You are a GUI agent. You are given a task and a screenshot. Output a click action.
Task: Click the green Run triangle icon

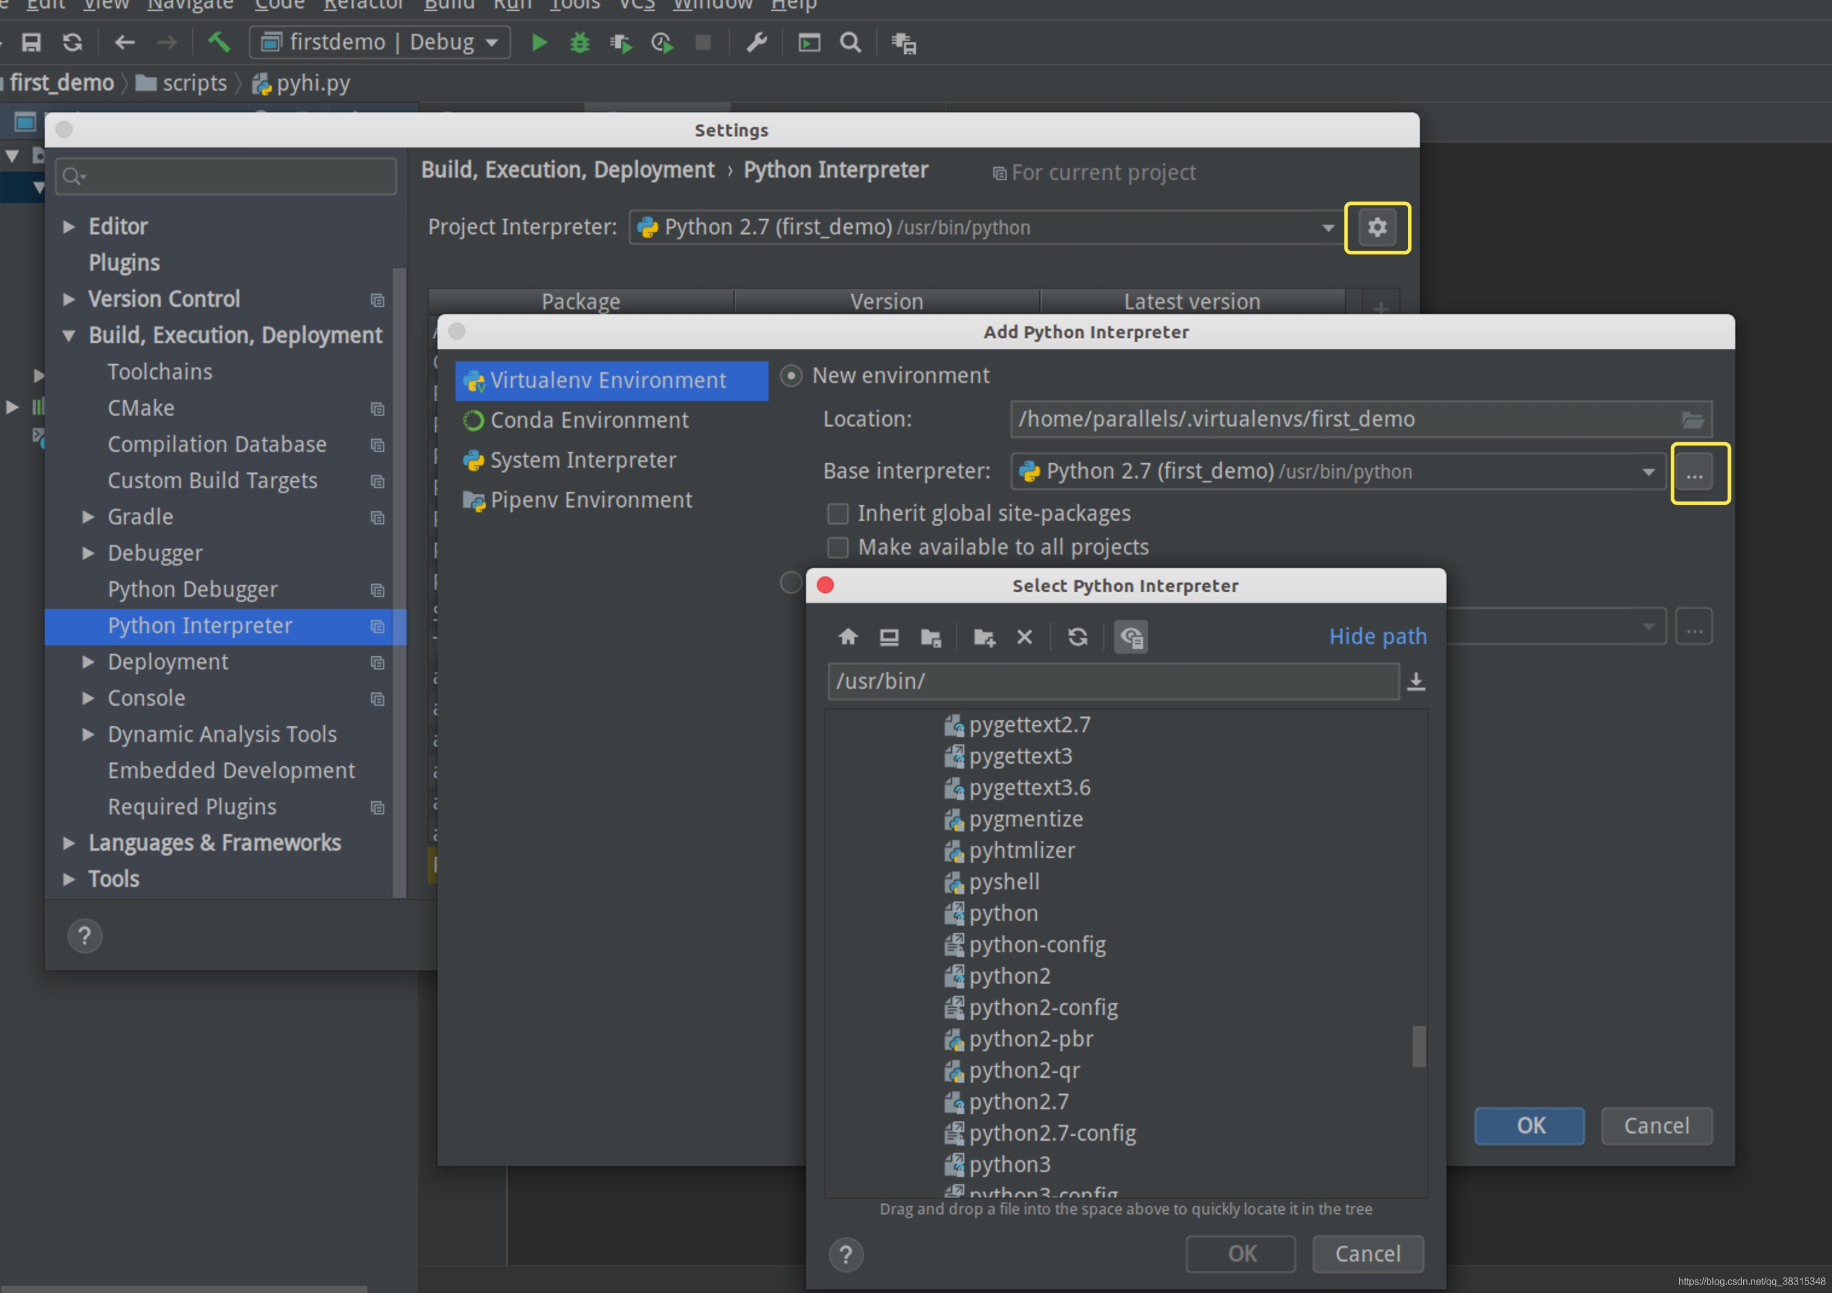tap(540, 42)
